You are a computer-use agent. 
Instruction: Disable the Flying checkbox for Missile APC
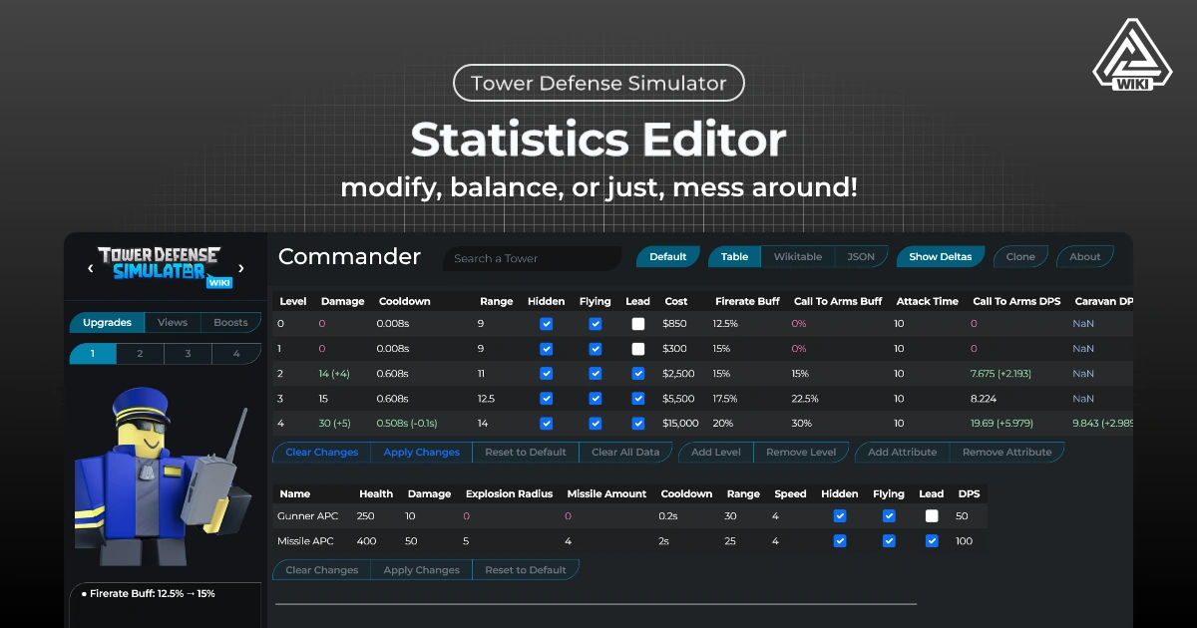coord(888,540)
